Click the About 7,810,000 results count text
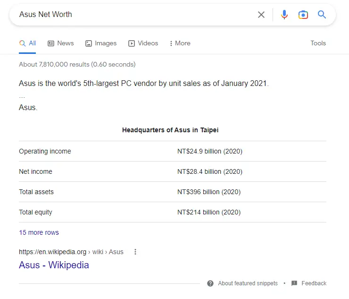Image resolution: width=349 pixels, height=299 pixels. [77, 64]
